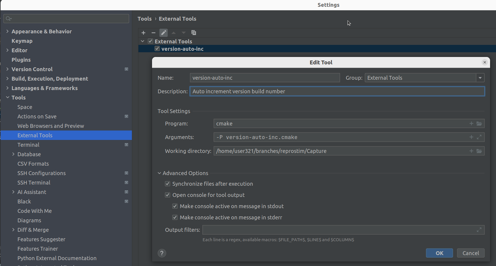Move tool up with arrow icon
The height and width of the screenshot is (266, 496).
pyautogui.click(x=174, y=33)
